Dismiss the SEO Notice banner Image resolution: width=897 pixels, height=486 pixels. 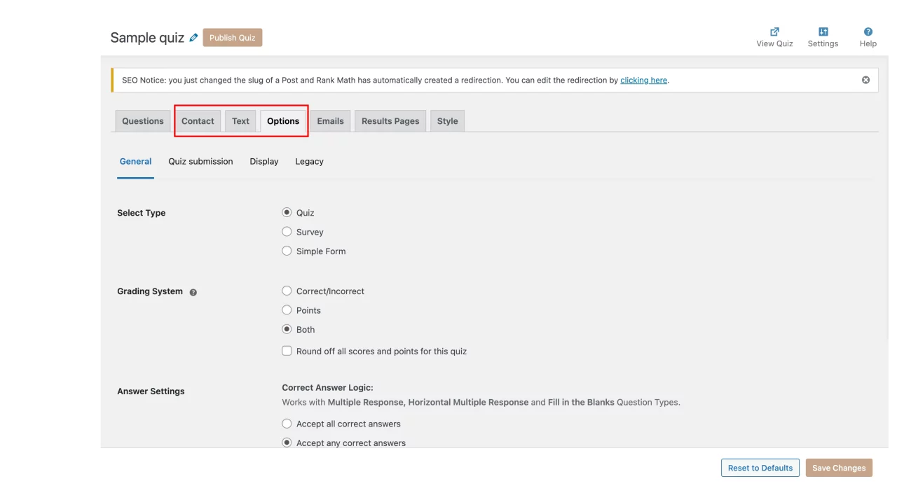865,80
